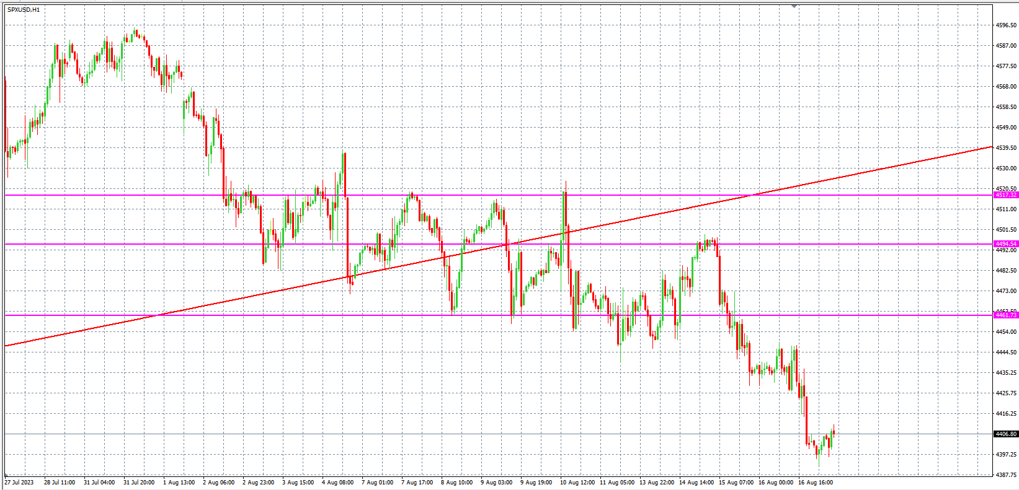The width and height of the screenshot is (1019, 490).
Task: Click the 4473.00 price scale label
Action: pyautogui.click(x=1005, y=291)
